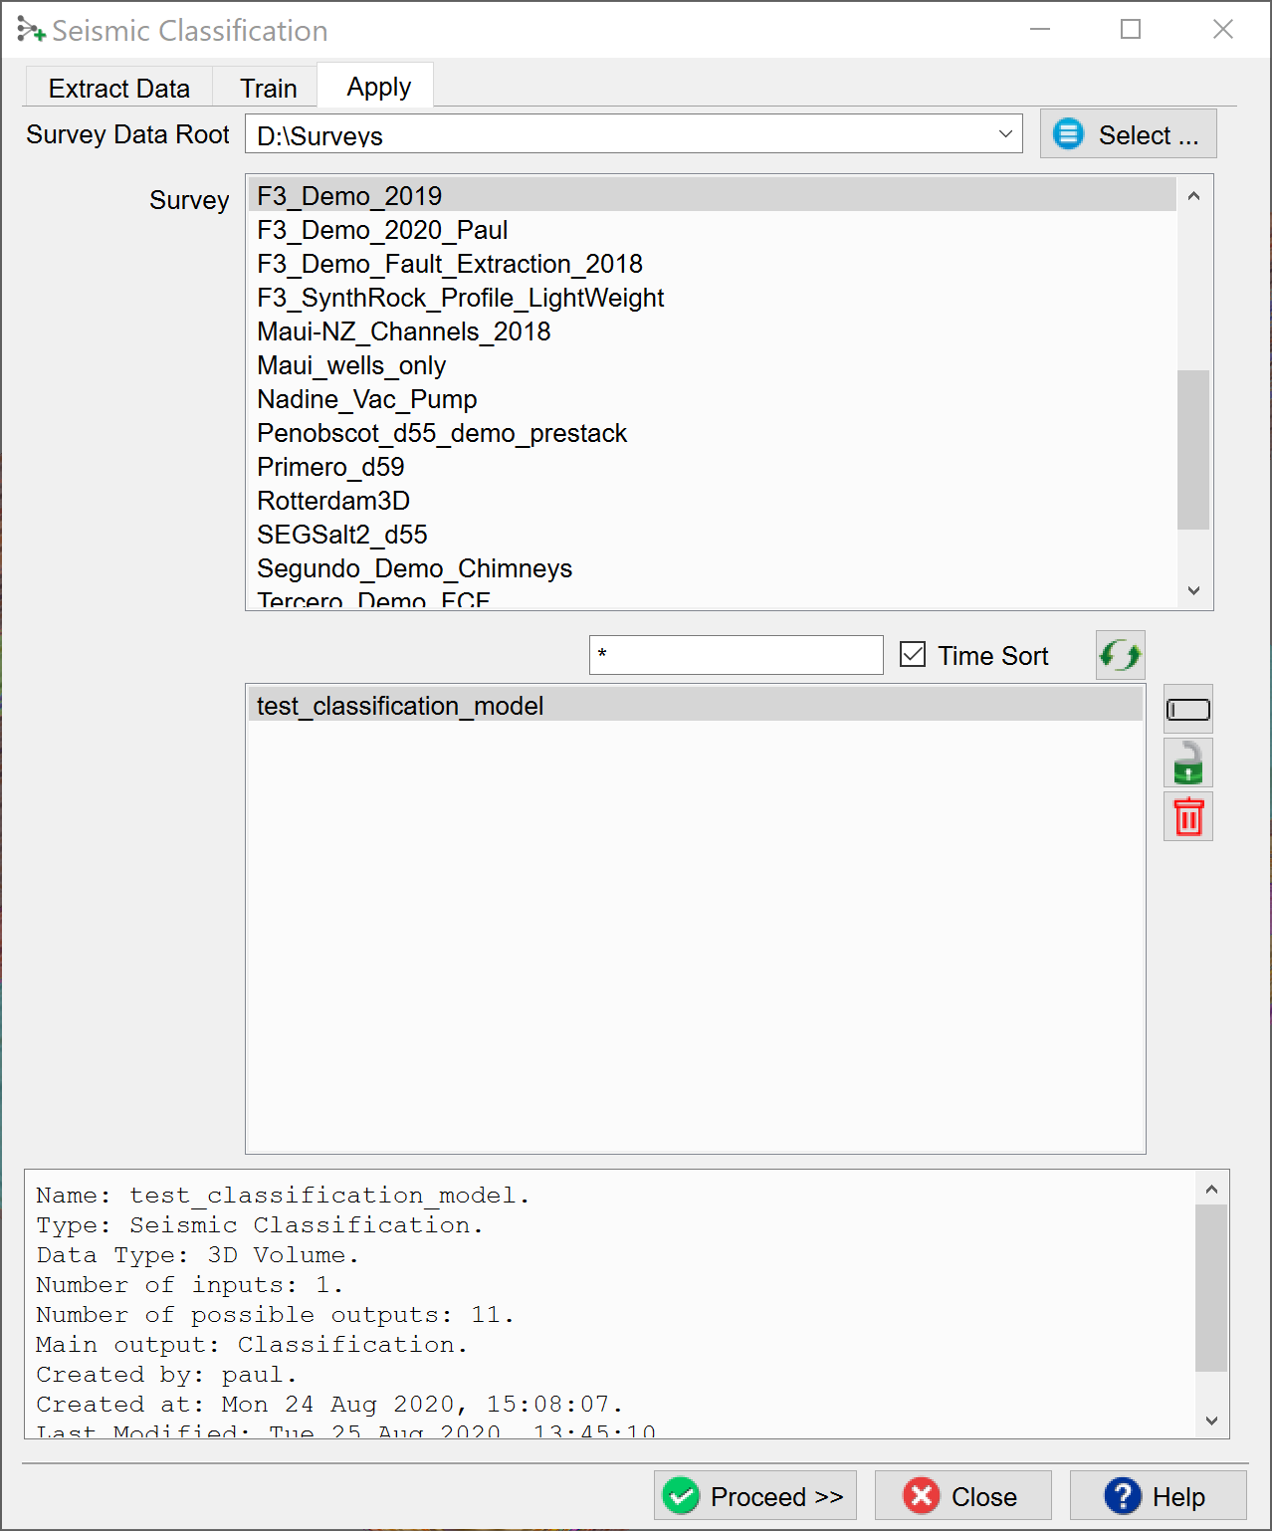The image size is (1272, 1531).
Task: Open Help for this dialog
Action: point(1157,1496)
